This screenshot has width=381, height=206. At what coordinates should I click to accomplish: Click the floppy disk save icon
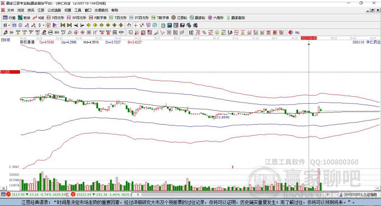(182, 25)
